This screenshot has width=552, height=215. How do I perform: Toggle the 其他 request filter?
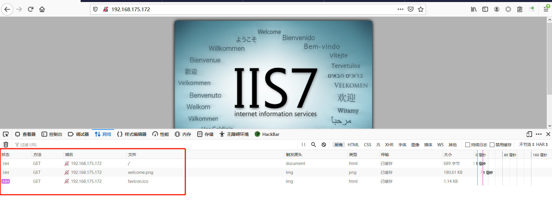click(x=453, y=145)
